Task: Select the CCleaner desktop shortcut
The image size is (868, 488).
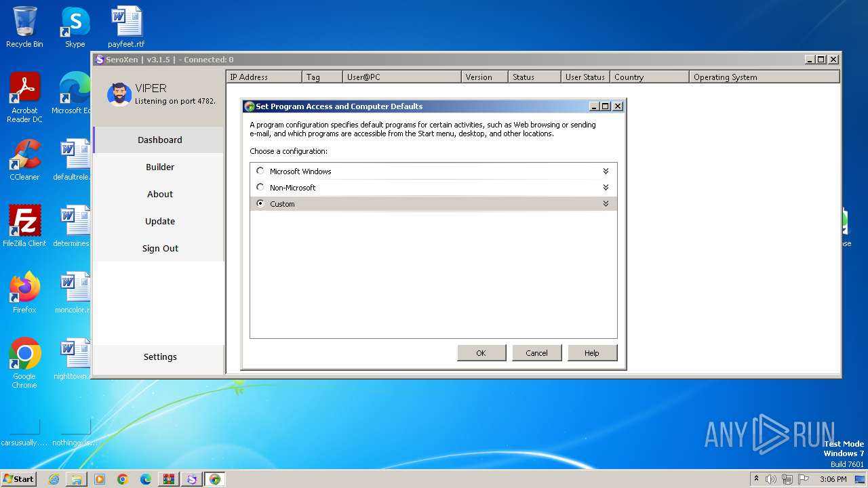Action: [x=24, y=160]
